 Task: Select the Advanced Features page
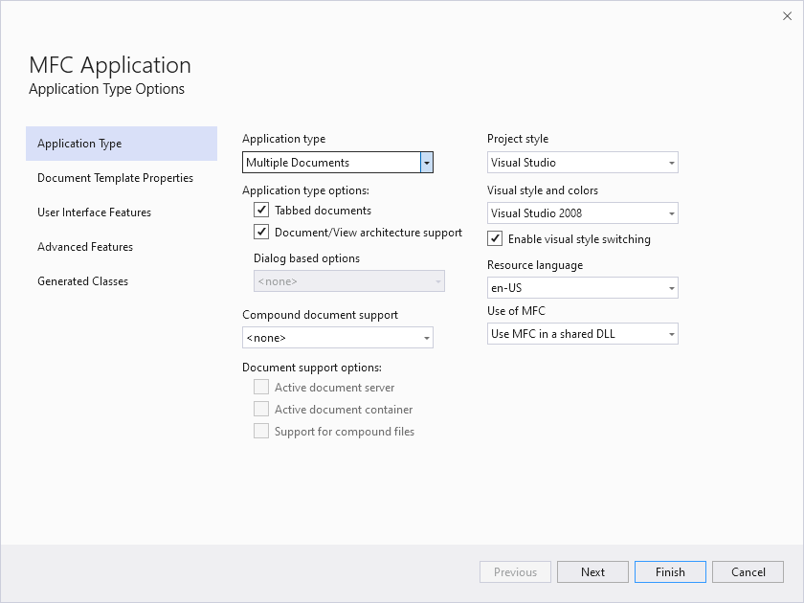pyautogui.click(x=85, y=246)
